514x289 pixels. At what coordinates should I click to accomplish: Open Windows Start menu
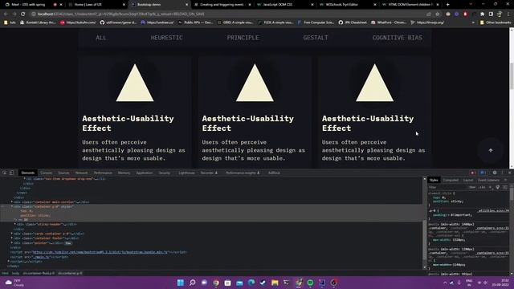[181, 283]
